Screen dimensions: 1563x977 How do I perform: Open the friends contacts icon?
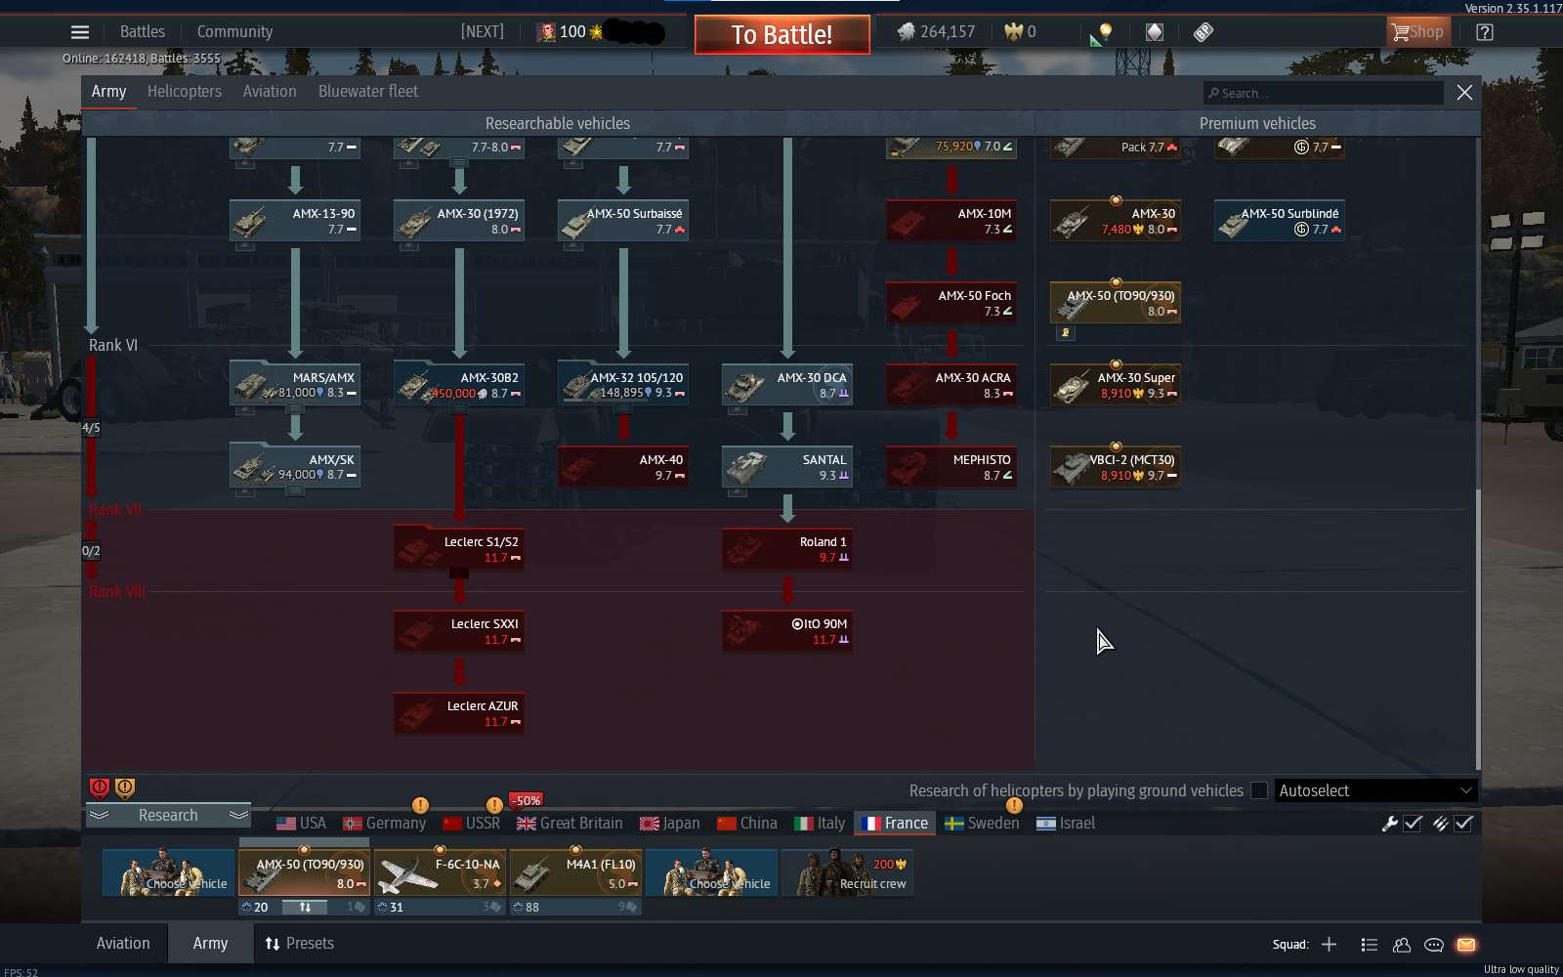[1402, 945]
